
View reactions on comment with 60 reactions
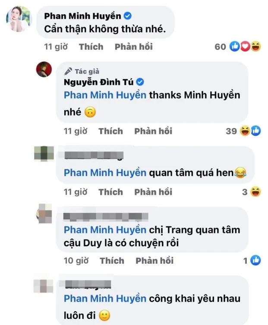click(x=238, y=46)
